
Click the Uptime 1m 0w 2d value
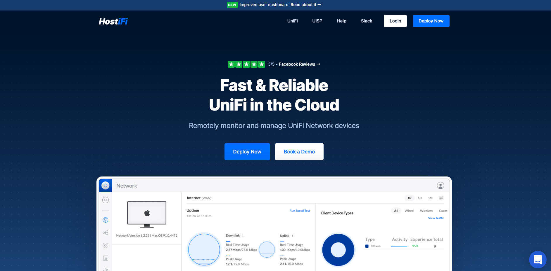(199, 216)
